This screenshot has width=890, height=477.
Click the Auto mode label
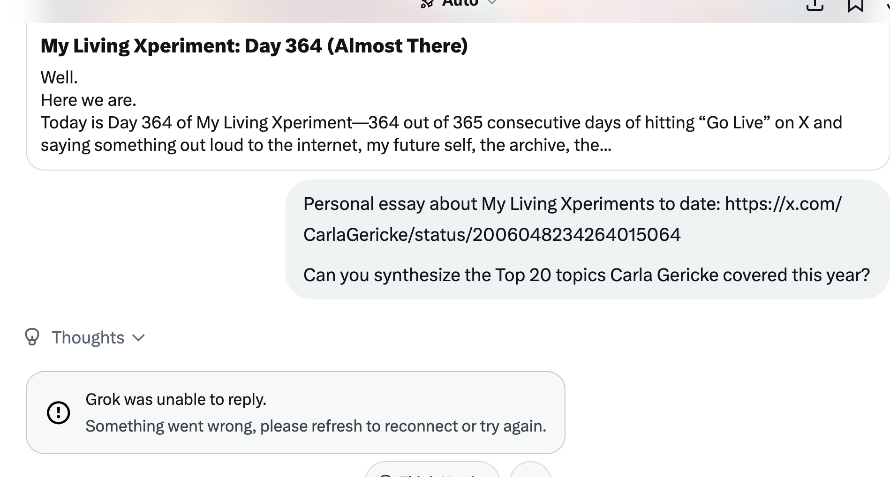pos(460,3)
